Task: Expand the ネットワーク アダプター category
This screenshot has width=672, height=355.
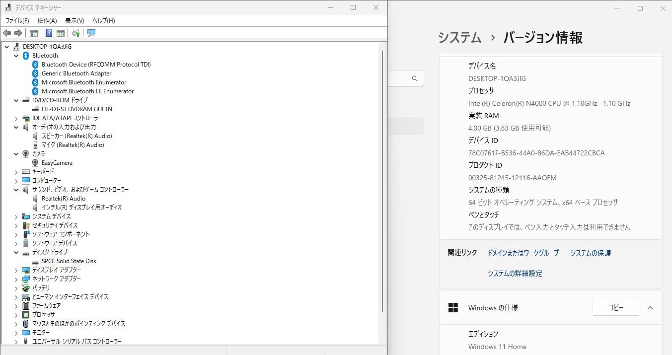Action: point(16,279)
